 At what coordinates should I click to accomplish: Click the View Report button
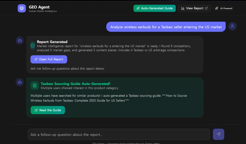194,8
